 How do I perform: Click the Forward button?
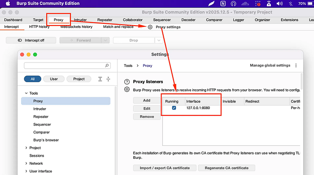(80, 40)
